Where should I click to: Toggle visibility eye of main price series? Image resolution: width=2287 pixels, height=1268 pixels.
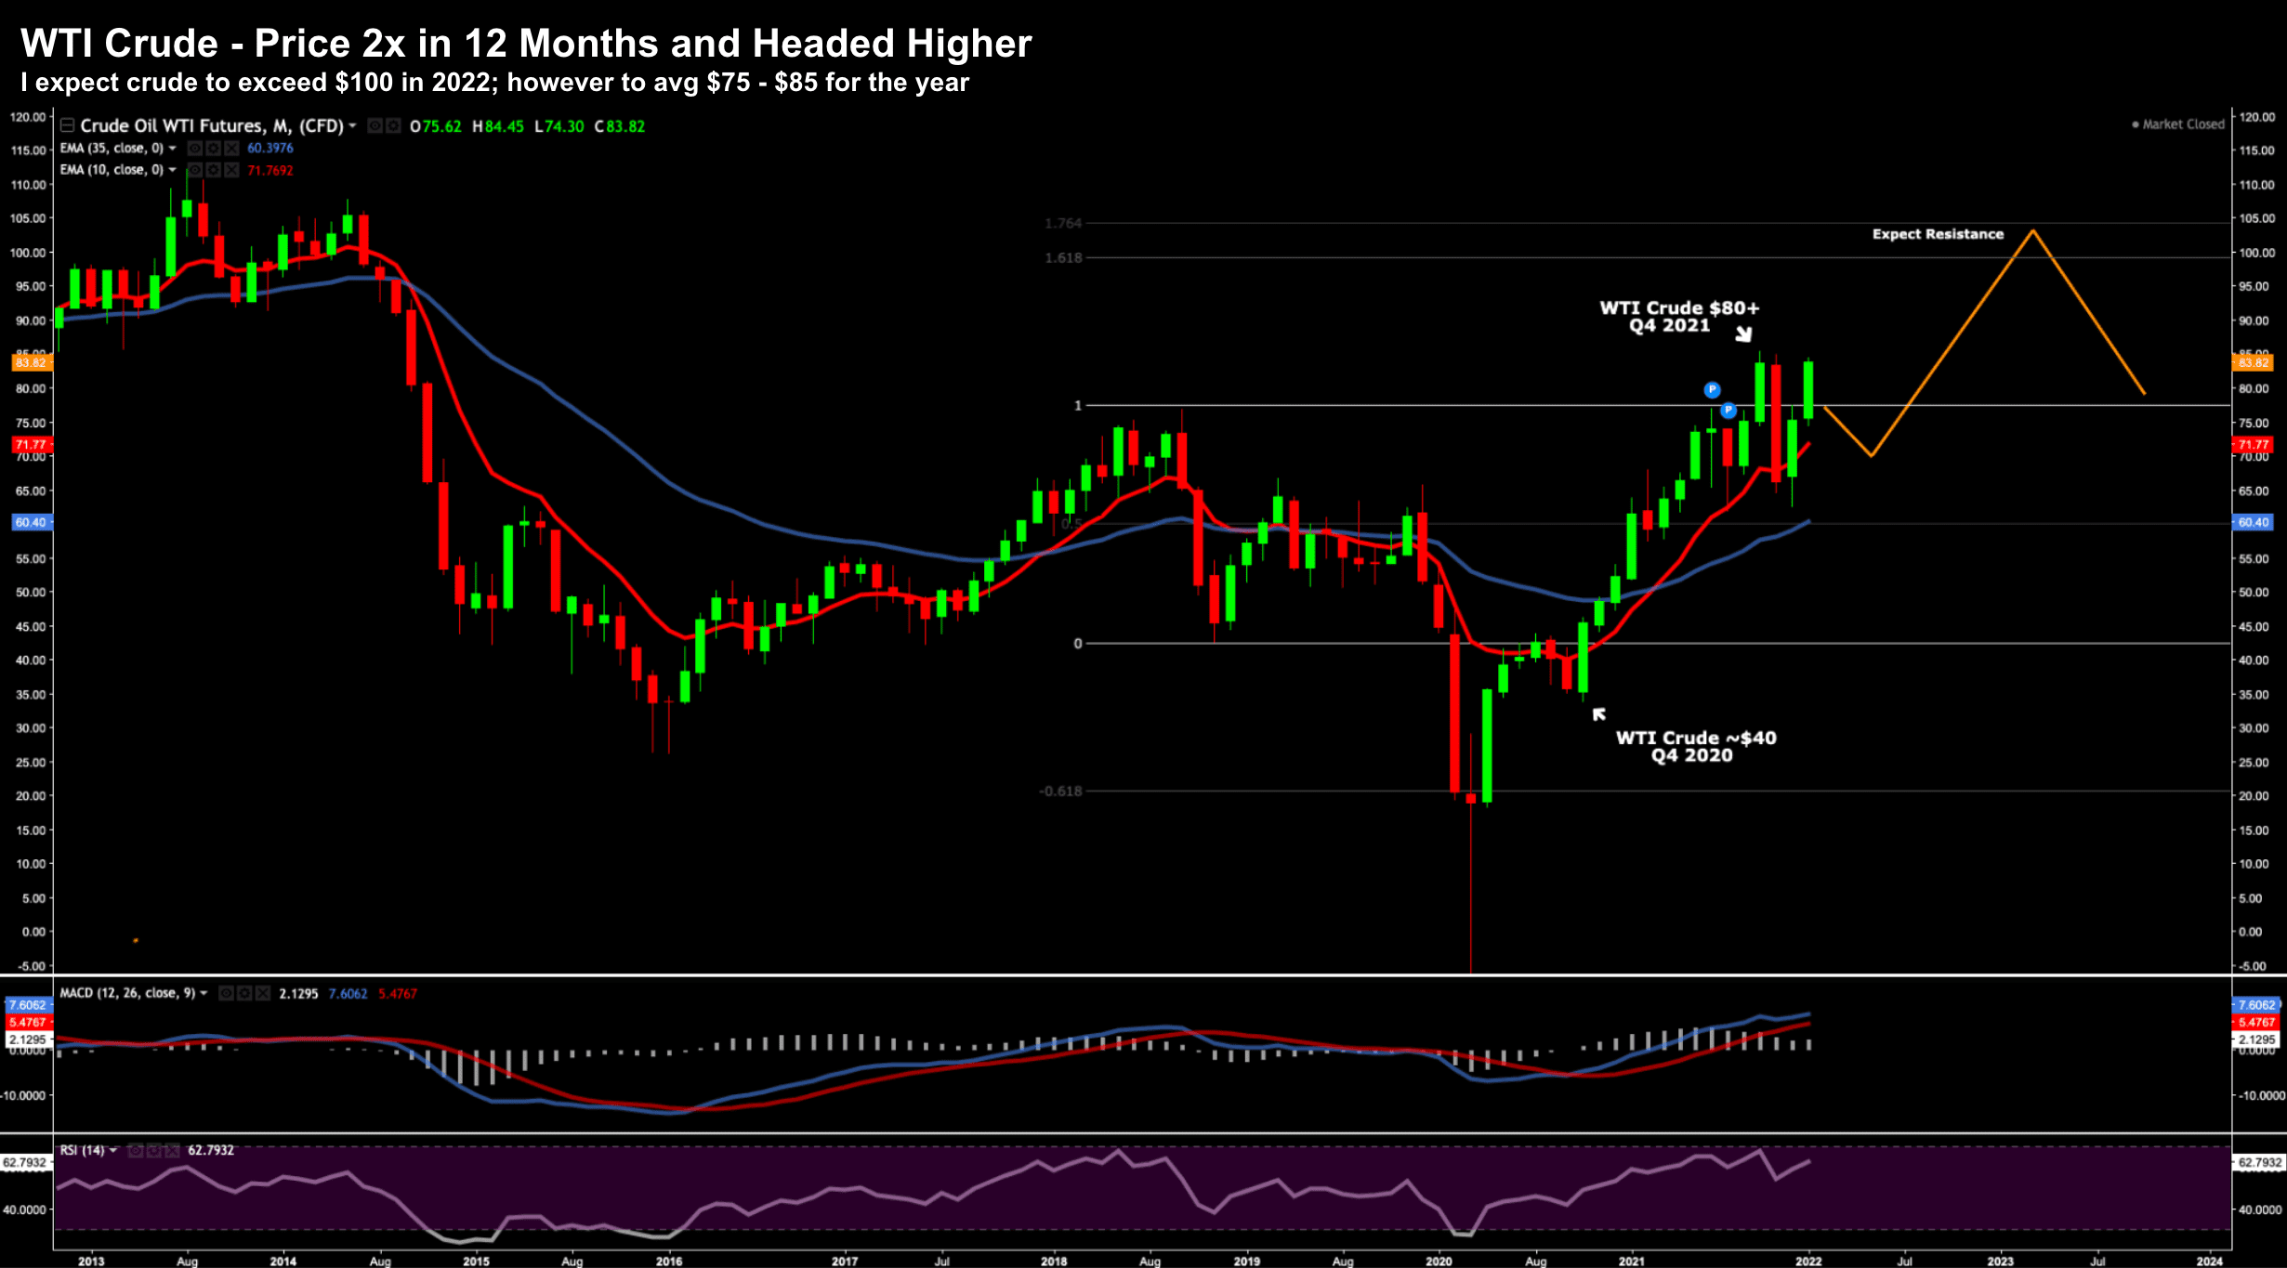(x=376, y=125)
